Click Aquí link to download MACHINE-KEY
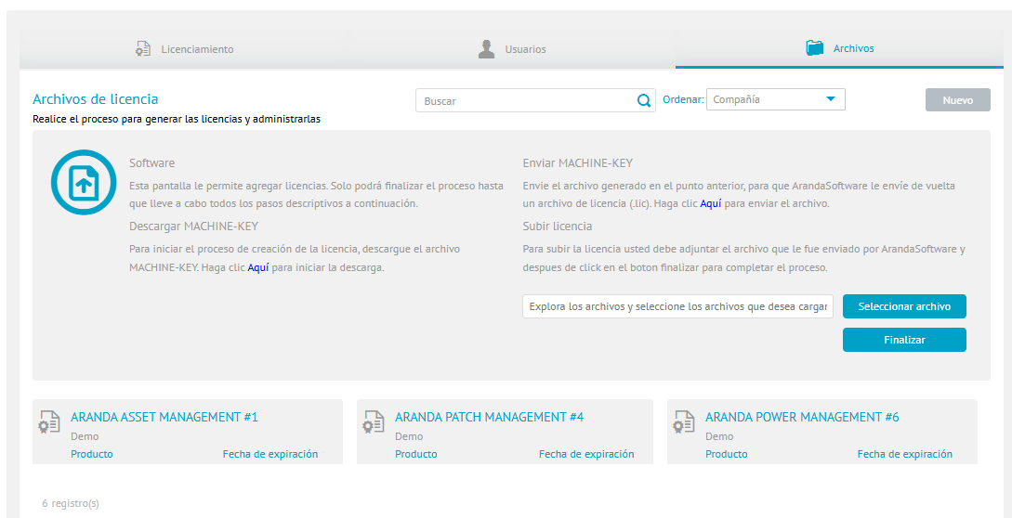Image resolution: width=1012 pixels, height=518 pixels. (258, 267)
